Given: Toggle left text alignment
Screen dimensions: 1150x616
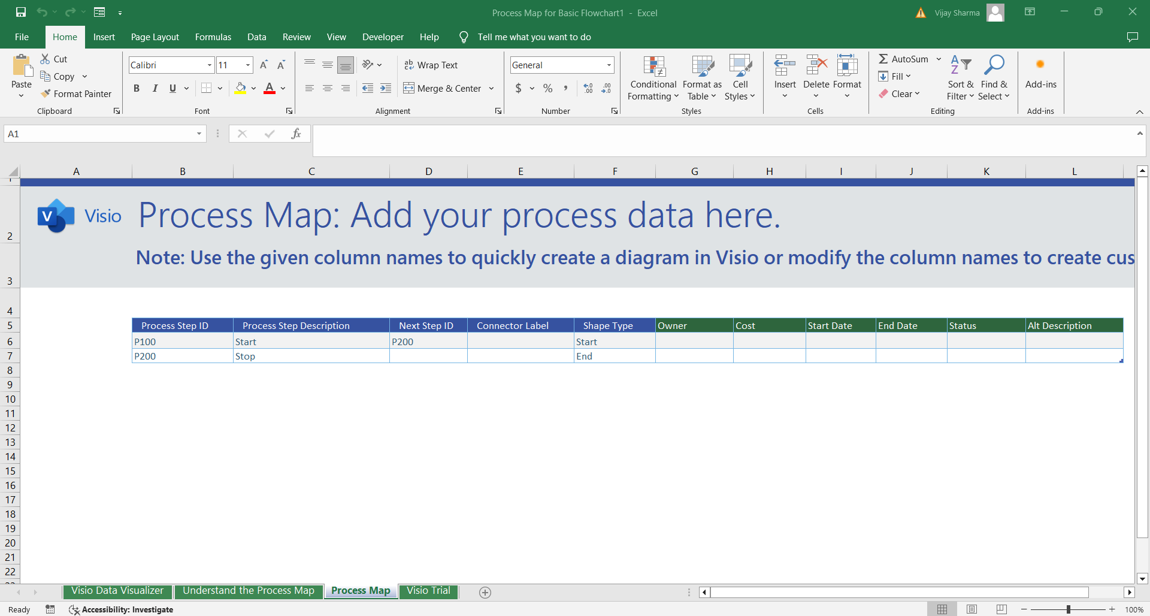Looking at the screenshot, I should coord(310,88).
